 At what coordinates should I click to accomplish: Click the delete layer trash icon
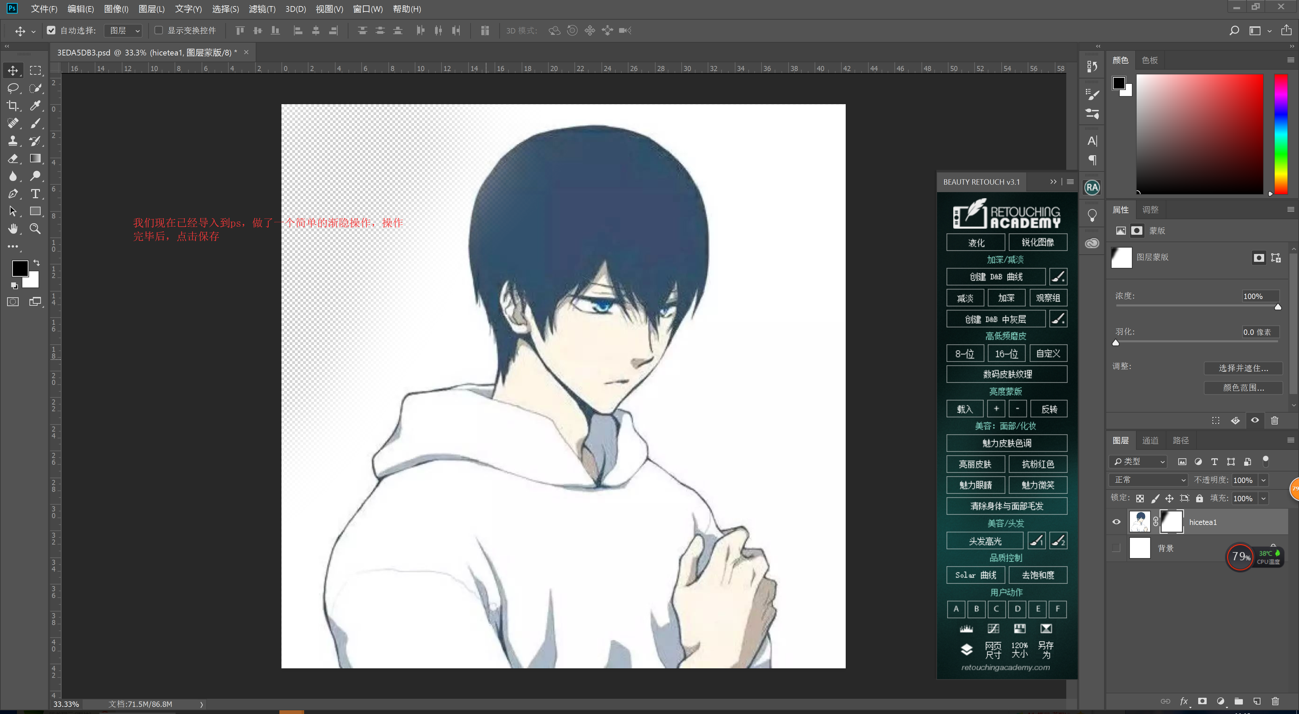click(x=1275, y=701)
